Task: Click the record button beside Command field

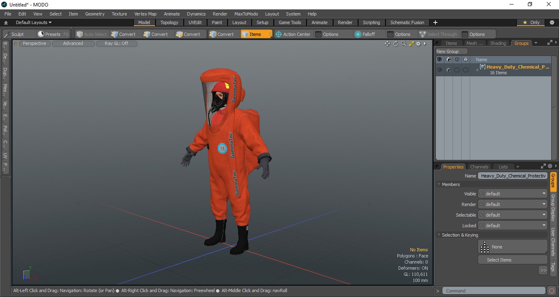Action: coord(552,291)
